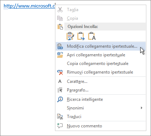Paste as Keep Text Only clipboard A icon
The image size is (151, 136).
pyautogui.click(x=92, y=36)
